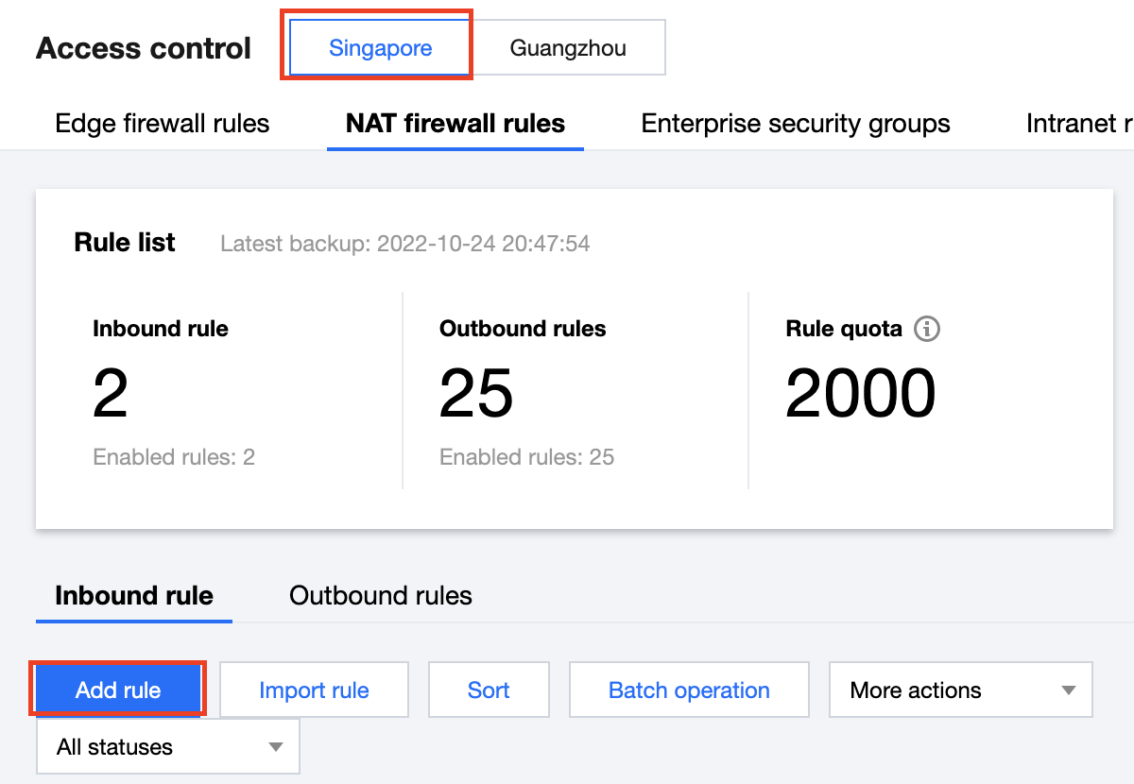1134x784 pixels.
Task: Open the partially visible Intranet tab
Action: (x=1079, y=124)
